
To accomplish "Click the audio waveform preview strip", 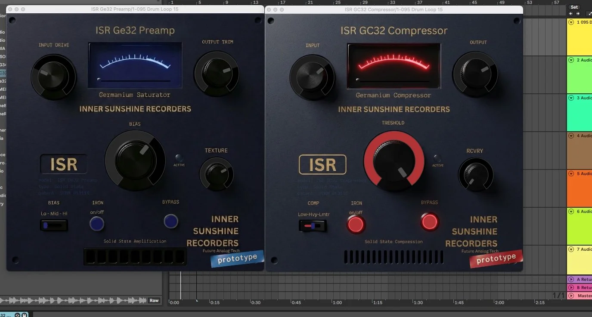I will [73, 300].
